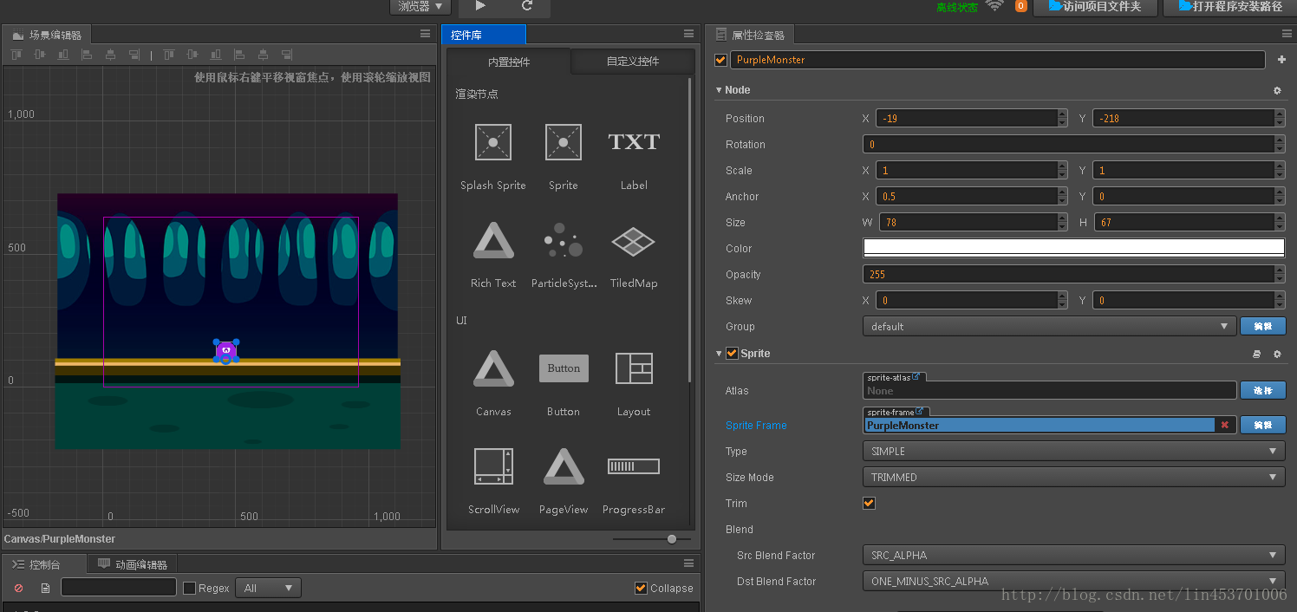Open the 浏览器 preview platform dropdown
Viewport: 1297px width, 612px height.
(420, 7)
